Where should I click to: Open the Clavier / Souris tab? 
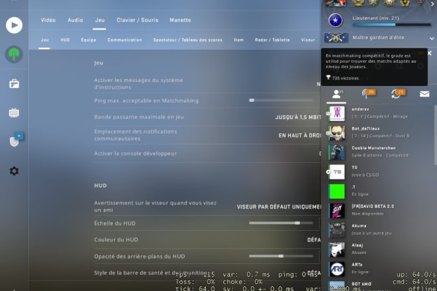pyautogui.click(x=138, y=20)
